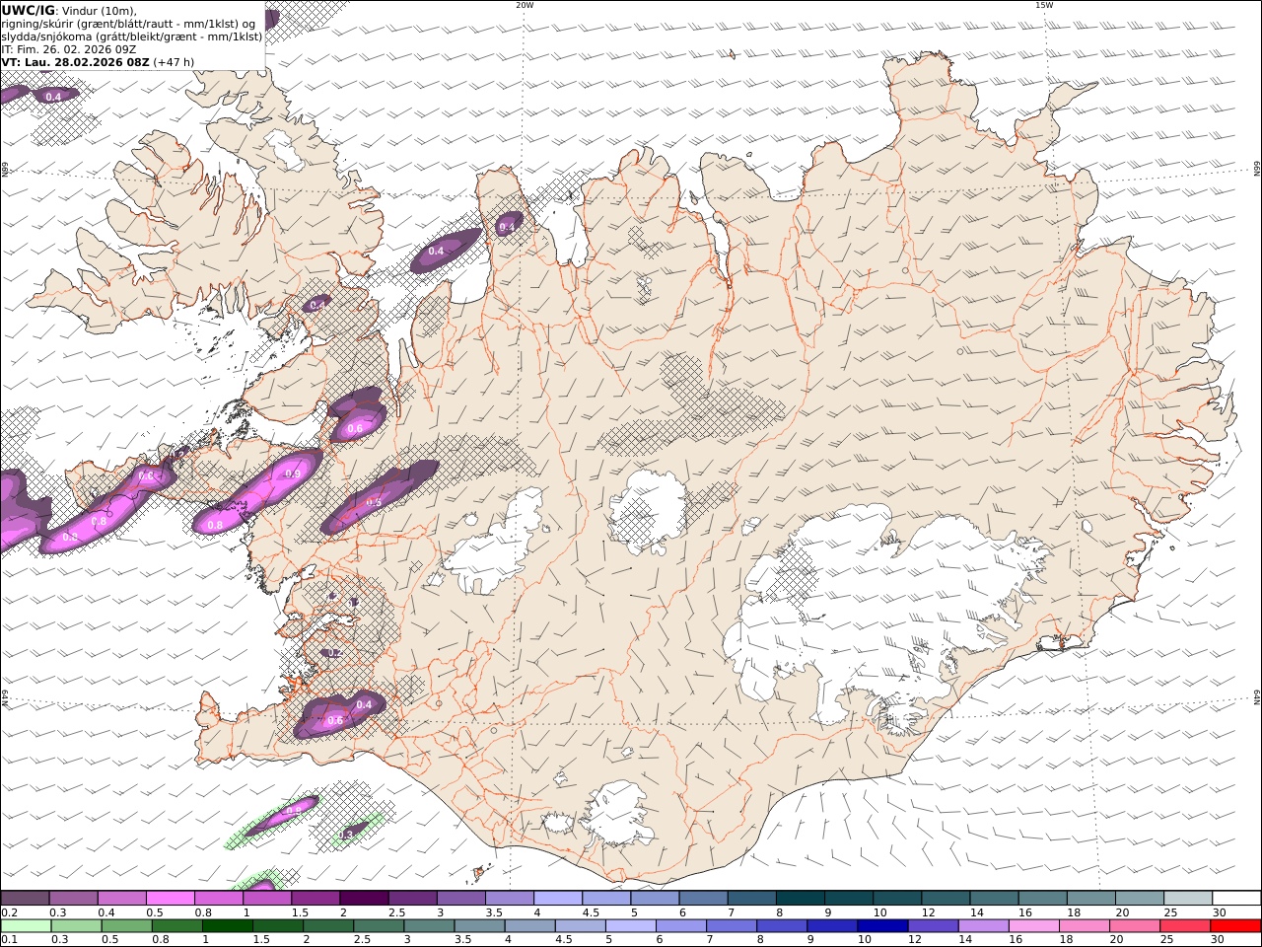
Task: Pick the darkest purple 2–2.5 snow swatch
Action: click(x=364, y=898)
